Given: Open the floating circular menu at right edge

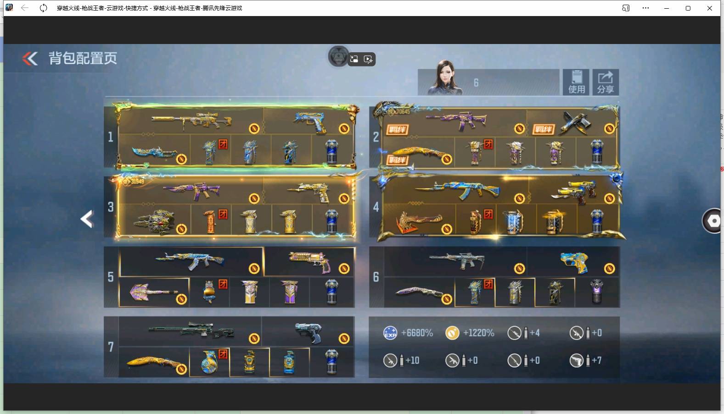Looking at the screenshot, I should (713, 221).
